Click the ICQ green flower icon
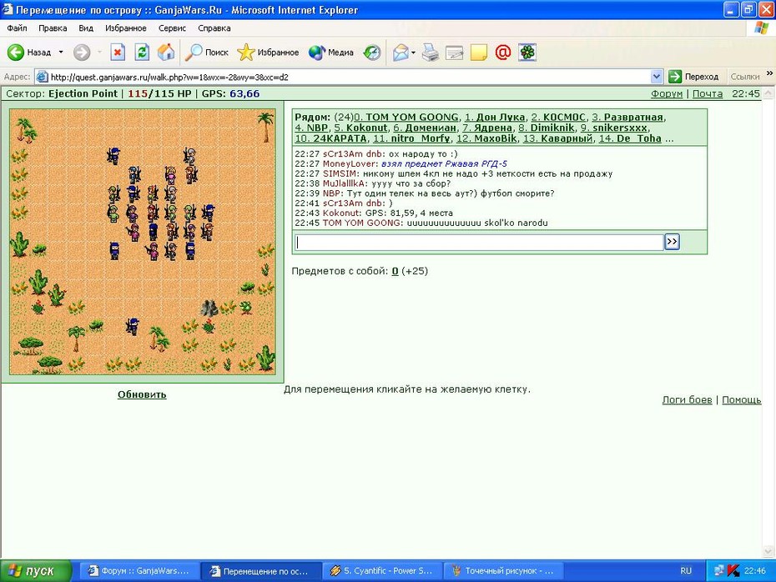The height and width of the screenshot is (582, 776). point(527,52)
